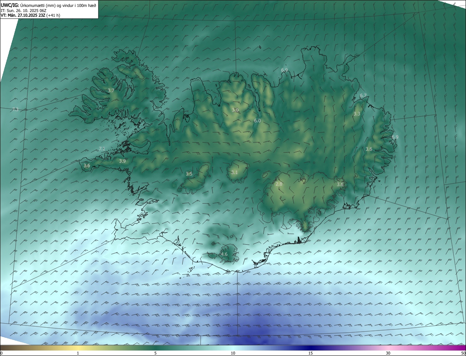Click the 30 mm pink section of legend

pyautogui.click(x=388, y=348)
